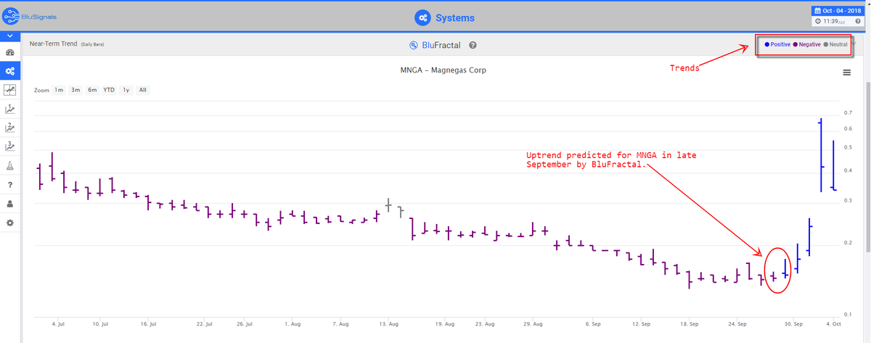The image size is (871, 343).
Task: Open the user profile sidebar icon
Action: click(10, 203)
